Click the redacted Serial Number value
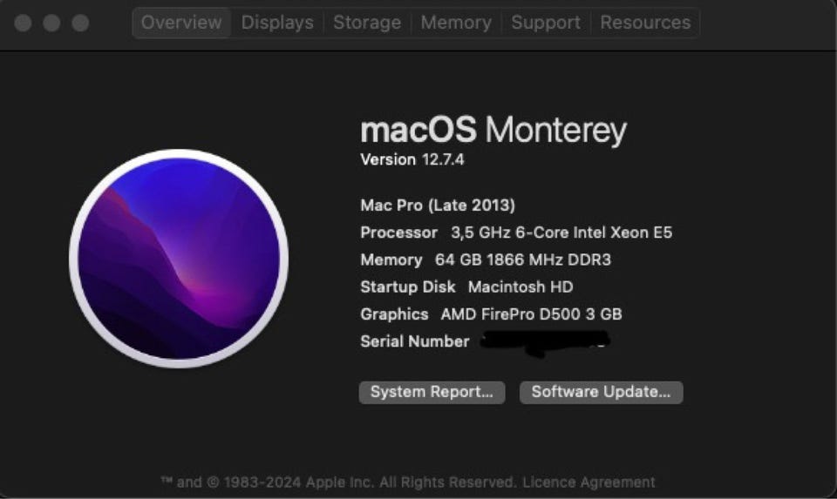The height and width of the screenshot is (499, 837). coord(543,341)
